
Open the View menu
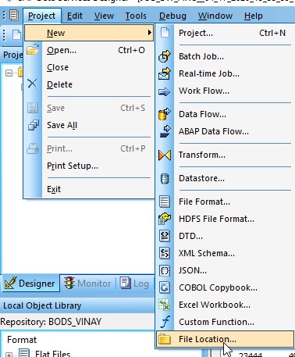click(x=104, y=16)
